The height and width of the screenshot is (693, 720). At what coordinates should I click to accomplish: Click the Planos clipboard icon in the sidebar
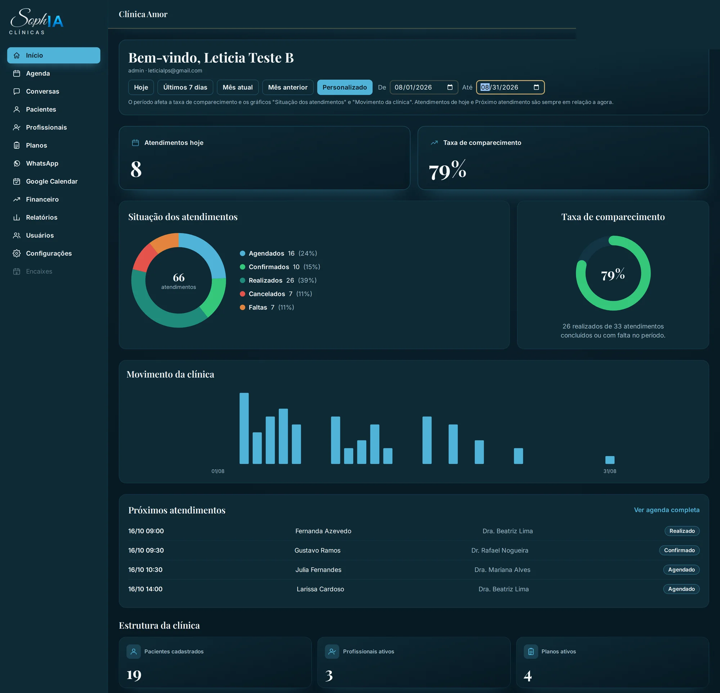(17, 145)
